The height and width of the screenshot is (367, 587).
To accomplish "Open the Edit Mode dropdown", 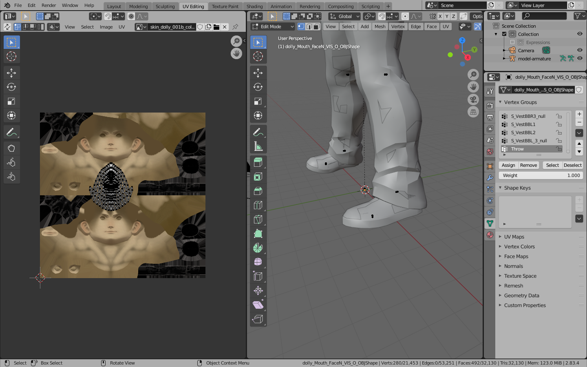I will tap(272, 27).
